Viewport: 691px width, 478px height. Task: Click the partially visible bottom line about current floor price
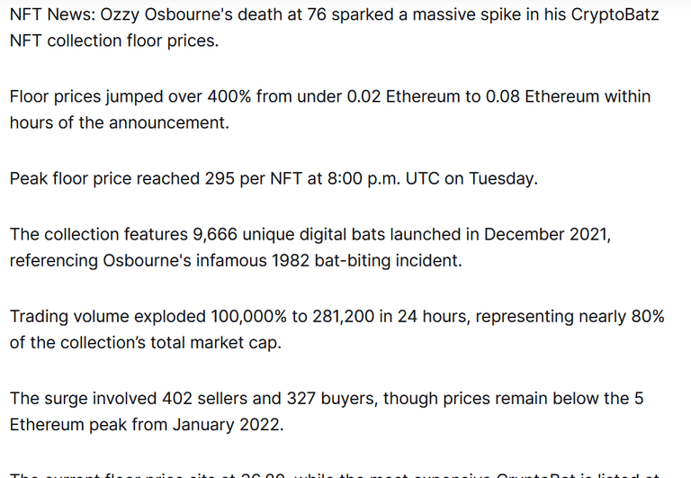coord(335,475)
